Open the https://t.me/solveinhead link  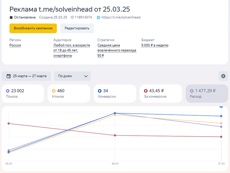121,17
